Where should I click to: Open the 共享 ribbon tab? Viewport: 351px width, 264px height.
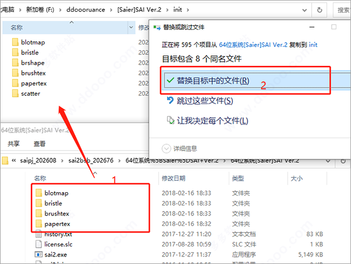[13, 144]
